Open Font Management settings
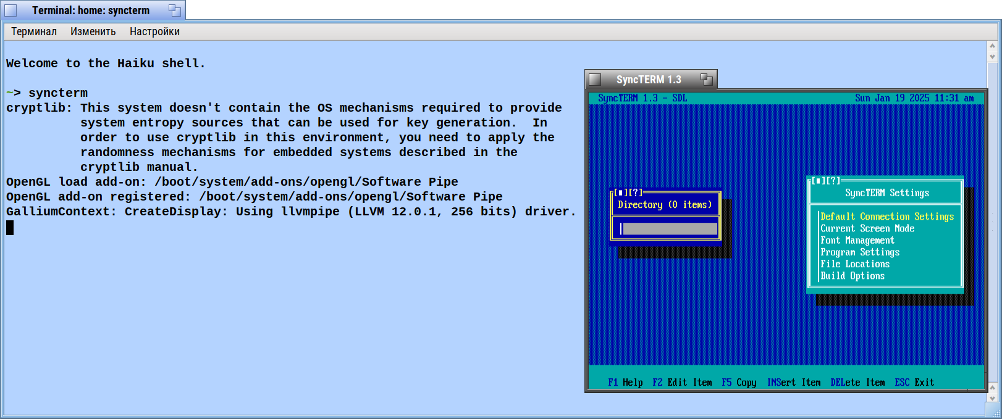Image resolution: width=1002 pixels, height=419 pixels. [857, 240]
